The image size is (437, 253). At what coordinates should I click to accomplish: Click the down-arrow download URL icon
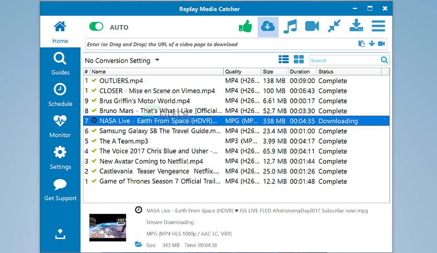click(372, 43)
